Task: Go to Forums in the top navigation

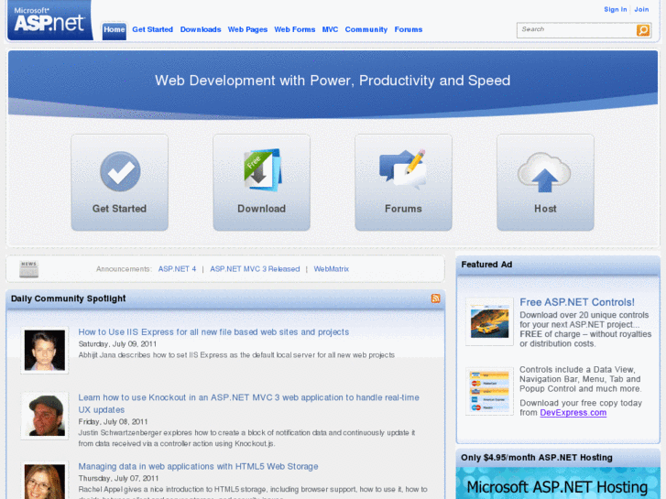Action: pyautogui.click(x=409, y=29)
